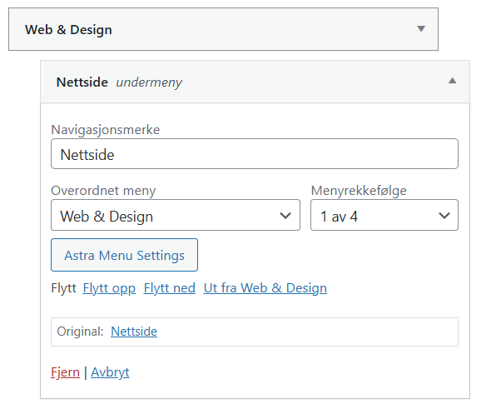
Task: Expand the Web & Design item arrow
Action: coord(421,29)
